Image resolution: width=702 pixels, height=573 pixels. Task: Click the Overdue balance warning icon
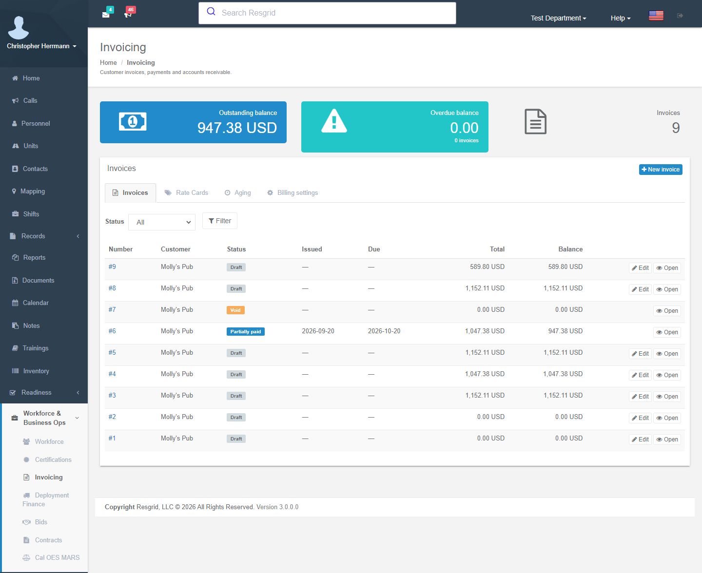(x=334, y=121)
